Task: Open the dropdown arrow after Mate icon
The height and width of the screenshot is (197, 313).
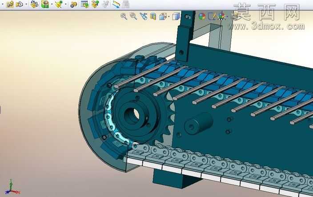Action: 26,4
